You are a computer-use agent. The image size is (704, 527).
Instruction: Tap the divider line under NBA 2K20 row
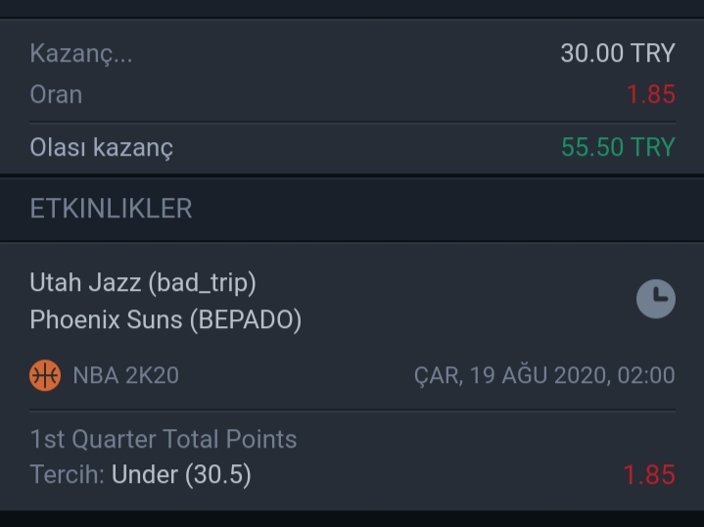[352, 410]
